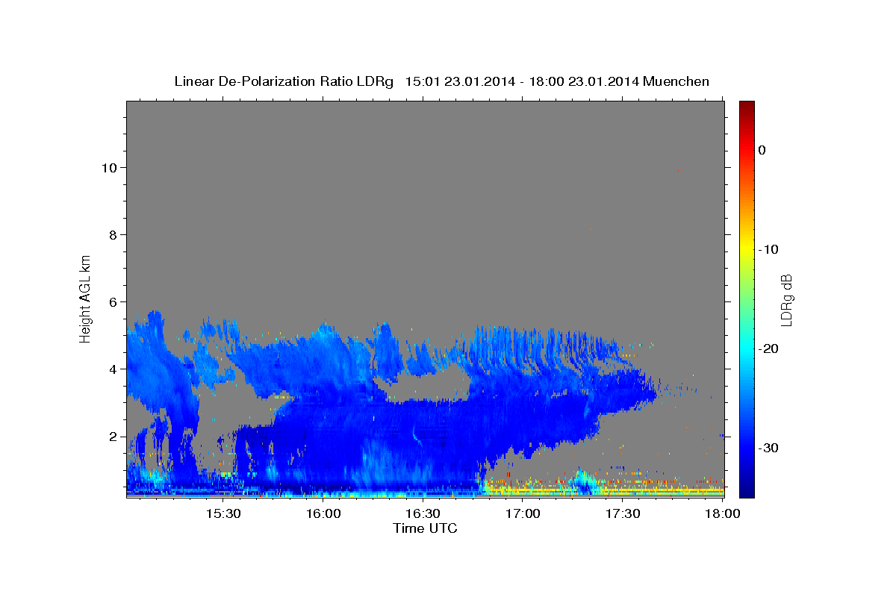Click the '17:30' time tick label
The image size is (896, 597).
(x=622, y=514)
